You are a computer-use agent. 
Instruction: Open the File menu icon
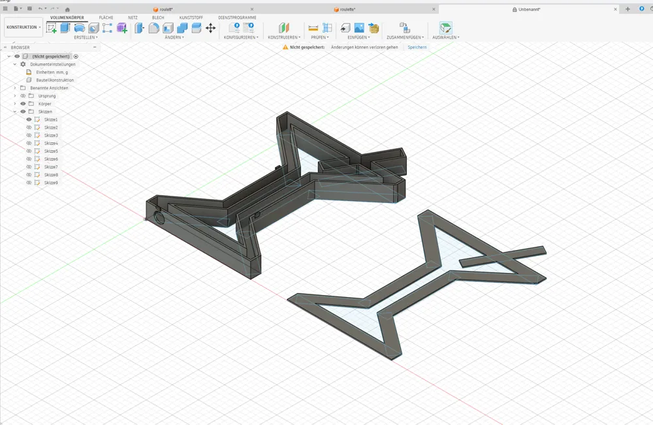pyautogui.click(x=17, y=8)
